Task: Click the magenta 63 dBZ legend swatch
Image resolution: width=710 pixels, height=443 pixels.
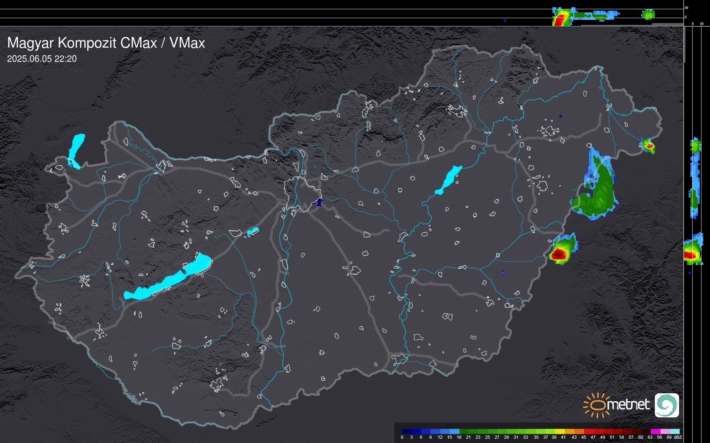Action: [655, 431]
